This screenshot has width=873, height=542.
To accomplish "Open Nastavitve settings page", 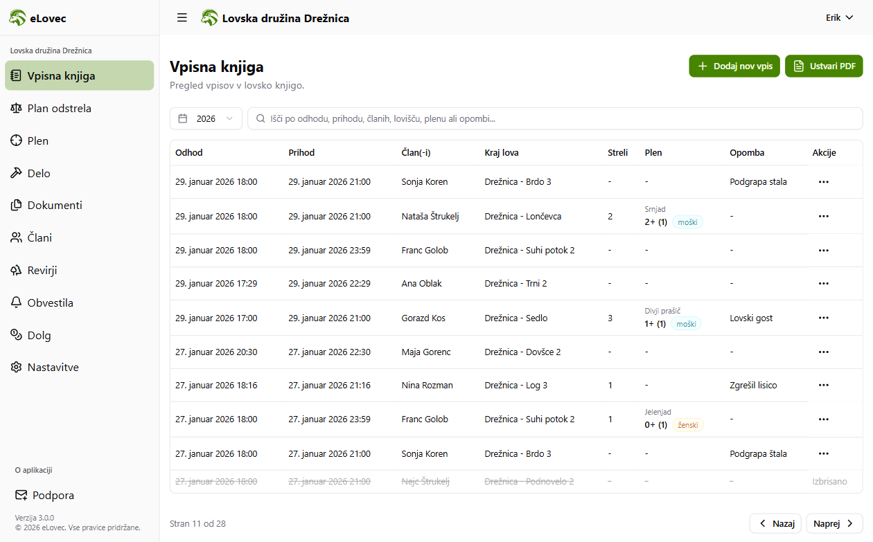I will click(x=53, y=367).
